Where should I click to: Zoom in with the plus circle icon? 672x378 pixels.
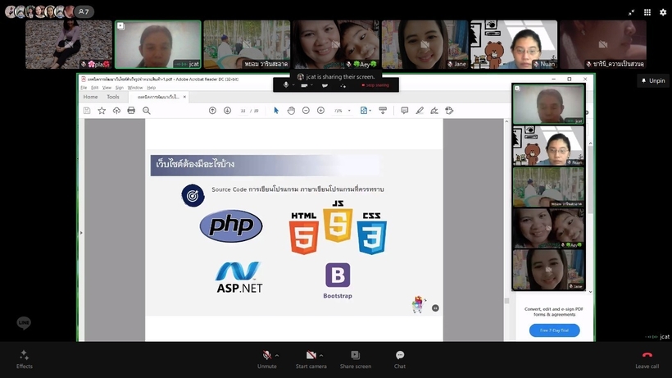320,111
